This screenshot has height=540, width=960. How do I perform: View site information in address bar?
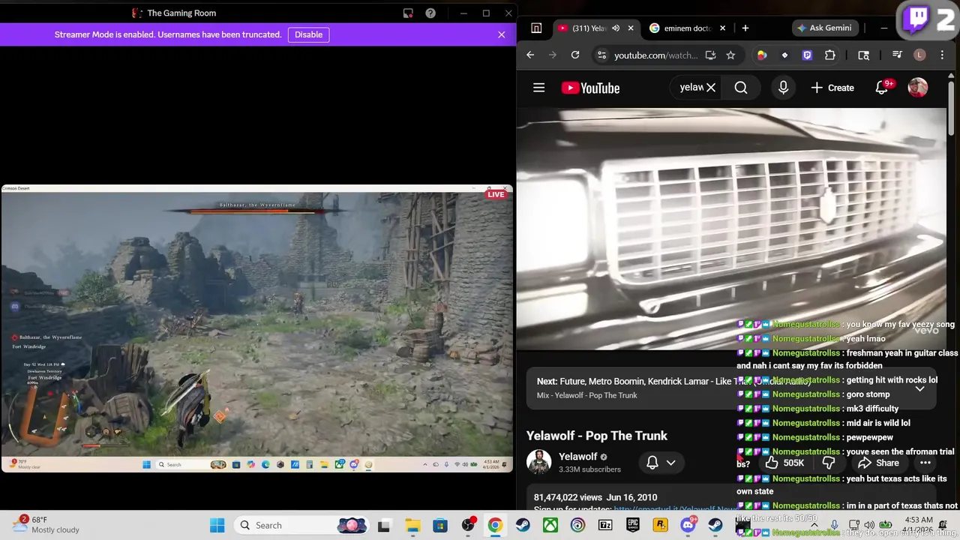601,55
